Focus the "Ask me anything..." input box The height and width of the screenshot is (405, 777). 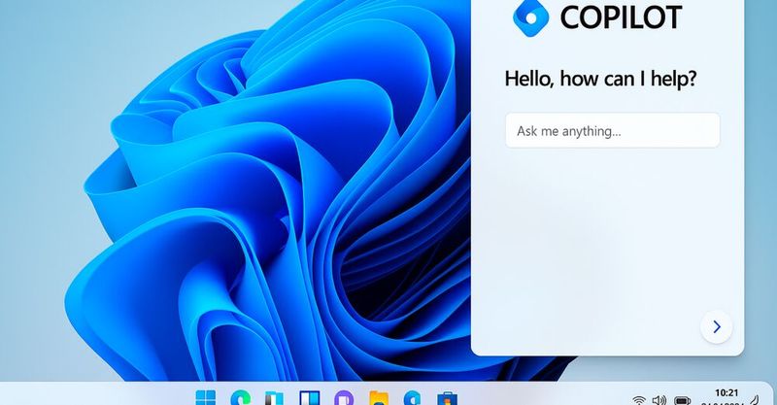tap(613, 130)
